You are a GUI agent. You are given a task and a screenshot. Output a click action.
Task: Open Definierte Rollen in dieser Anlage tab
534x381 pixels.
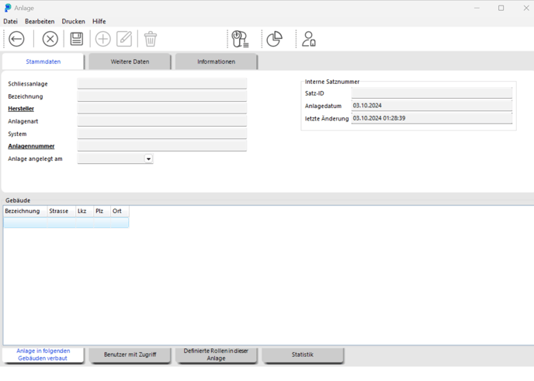click(217, 355)
